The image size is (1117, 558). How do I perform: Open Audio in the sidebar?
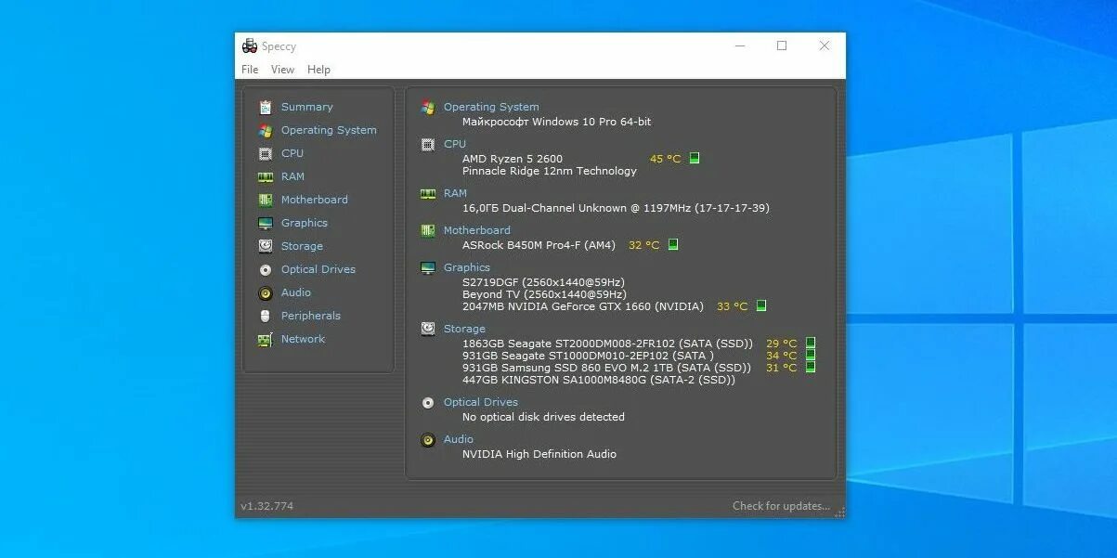pos(296,292)
